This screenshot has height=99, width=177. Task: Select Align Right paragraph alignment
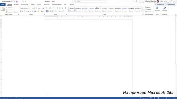[51, 11]
